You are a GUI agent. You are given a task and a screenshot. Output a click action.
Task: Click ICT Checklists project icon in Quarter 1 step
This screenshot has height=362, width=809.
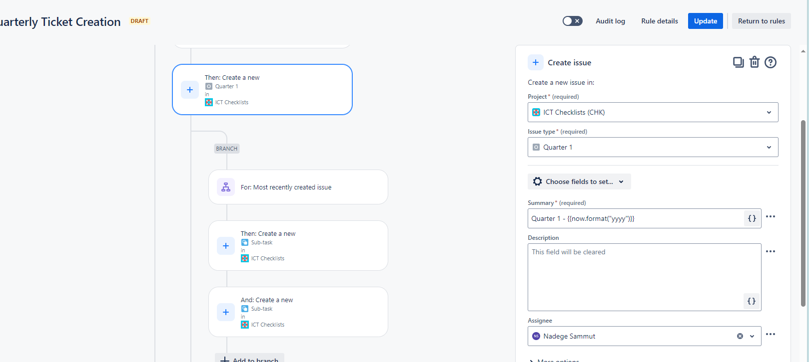tap(209, 102)
